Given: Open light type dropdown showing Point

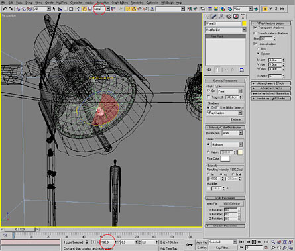Looking at the screenshot, I should [230, 91].
